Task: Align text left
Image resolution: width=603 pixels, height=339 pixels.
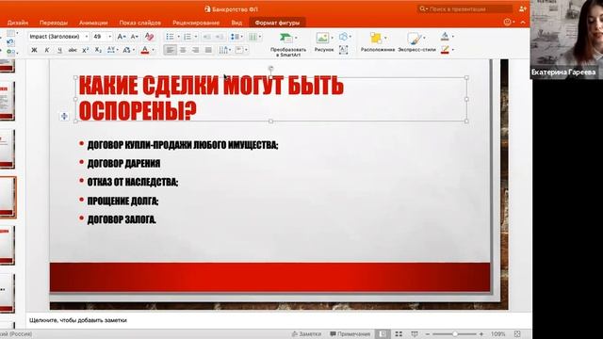Action: point(170,50)
